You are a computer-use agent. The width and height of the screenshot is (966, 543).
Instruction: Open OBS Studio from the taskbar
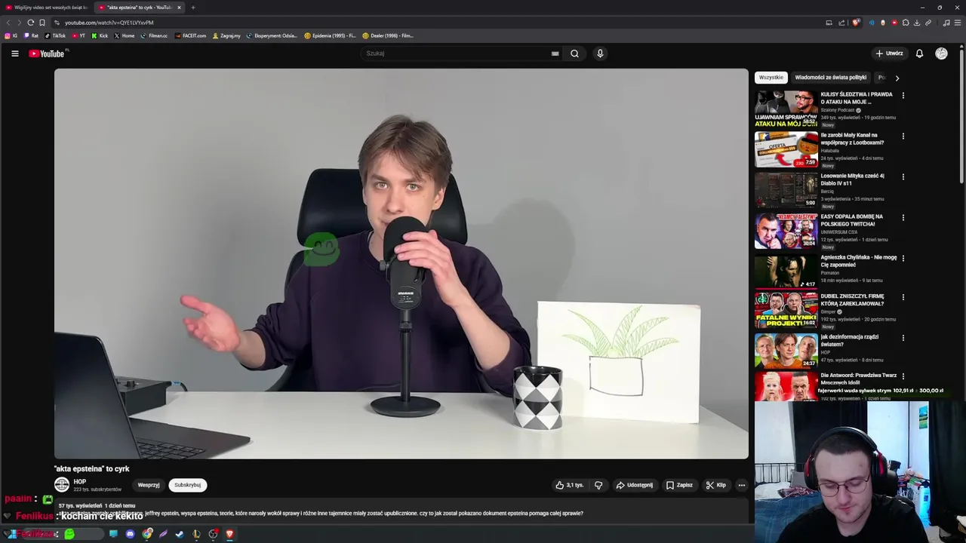[213, 534]
